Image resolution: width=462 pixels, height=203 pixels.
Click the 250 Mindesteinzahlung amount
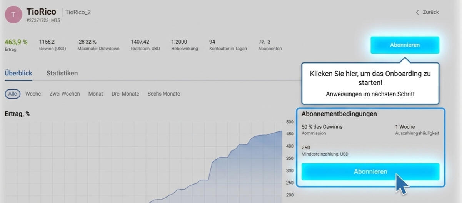(306, 148)
